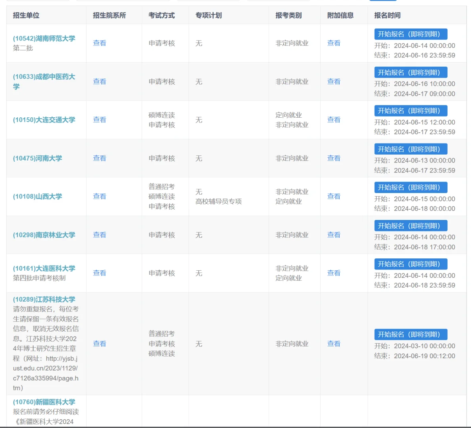Select 普通招考 in 山西大学 exam method cell
This screenshot has height=428, width=471.
tap(161, 187)
